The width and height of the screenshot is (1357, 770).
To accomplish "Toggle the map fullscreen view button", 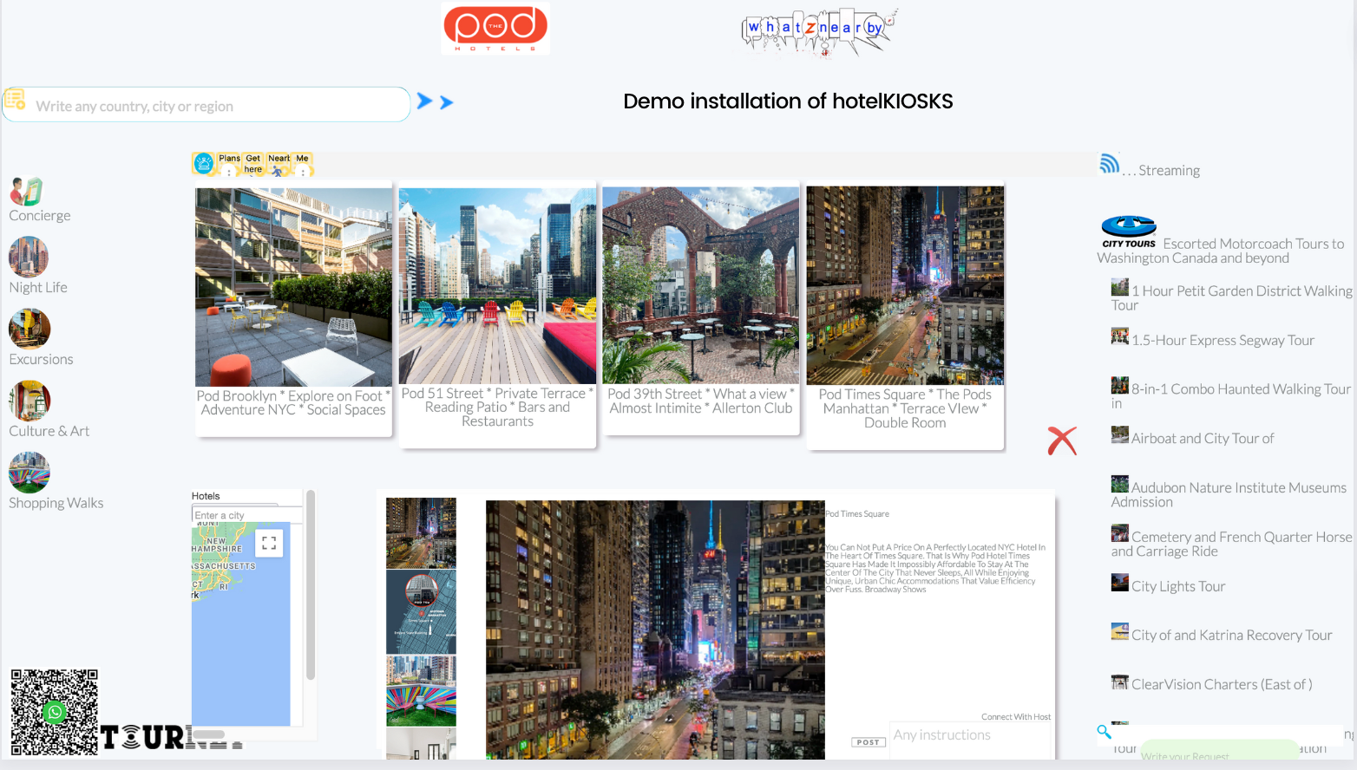I will tap(269, 543).
